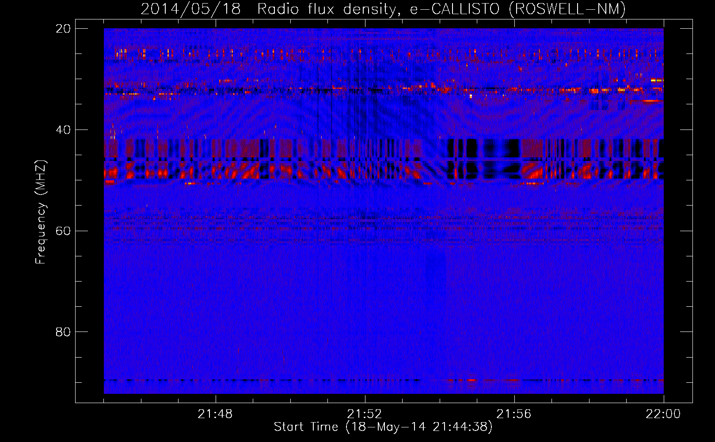Click the 20 frequency tick label
This screenshot has height=442, width=715.
click(63, 29)
